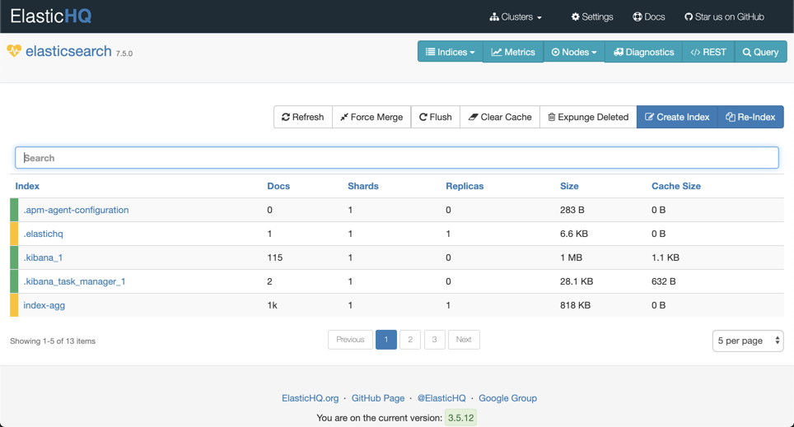Open the index-agg index
The image size is (794, 427).
pyautogui.click(x=44, y=305)
